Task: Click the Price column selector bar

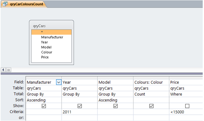Action: tap(186, 78)
